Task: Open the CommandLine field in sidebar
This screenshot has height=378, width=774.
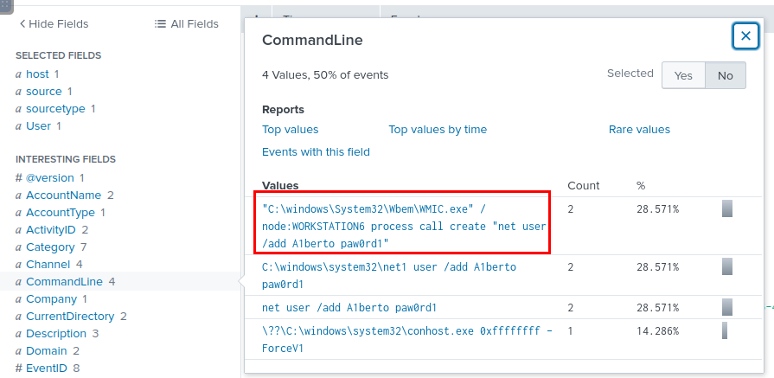Action: pyautogui.click(x=64, y=282)
